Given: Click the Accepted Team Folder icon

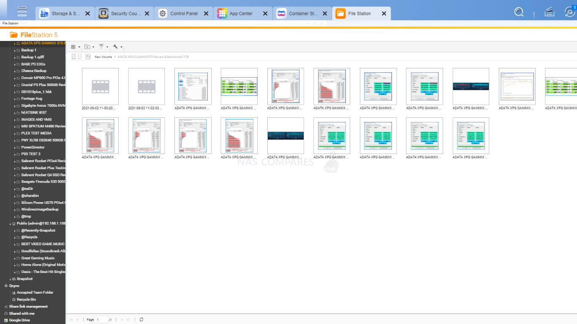Looking at the screenshot, I should pos(14,292).
